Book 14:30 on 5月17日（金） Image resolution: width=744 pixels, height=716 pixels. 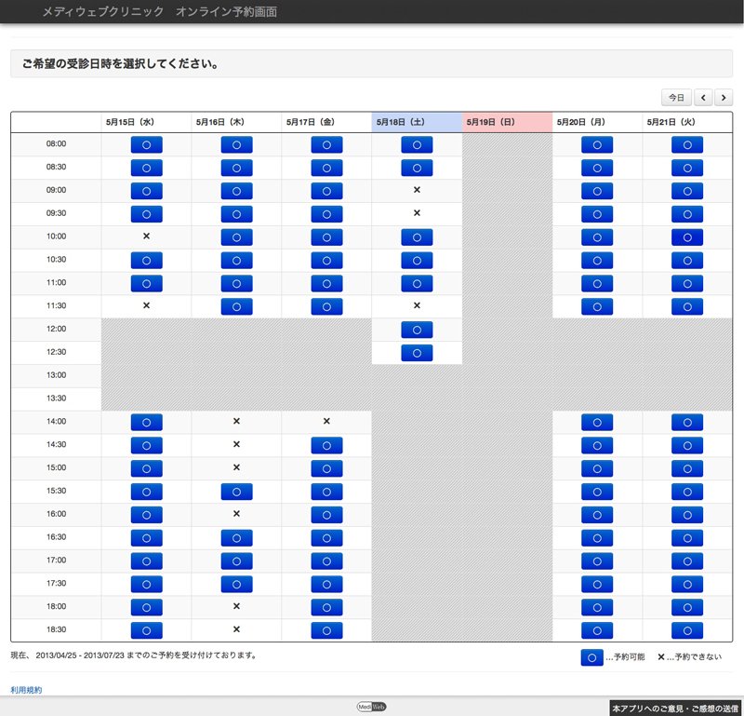coord(326,446)
